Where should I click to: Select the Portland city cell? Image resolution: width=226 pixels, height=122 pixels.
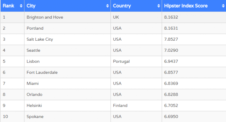35,28
